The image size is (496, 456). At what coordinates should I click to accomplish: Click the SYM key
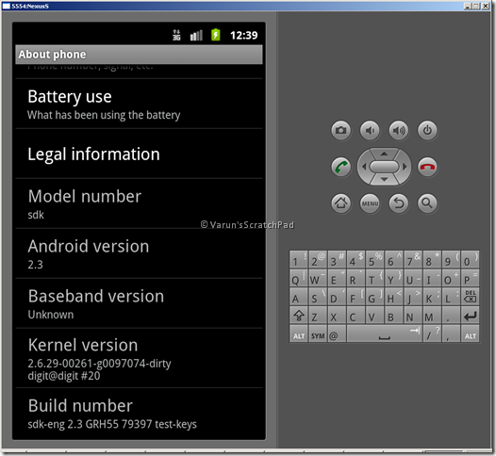(x=318, y=334)
